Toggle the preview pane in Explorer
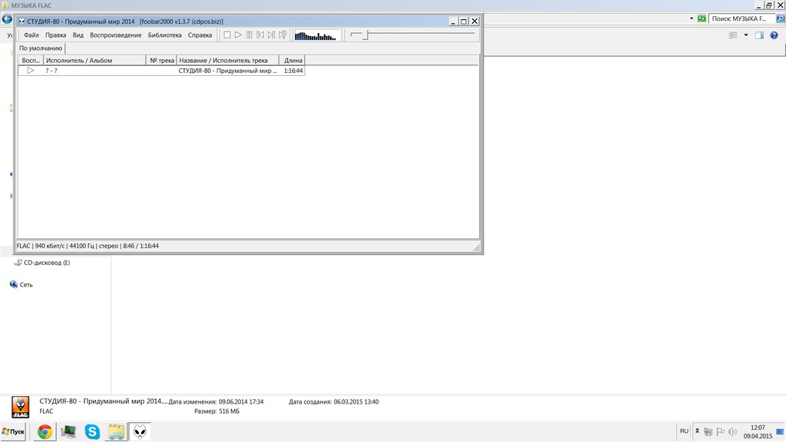This screenshot has height=442, width=786. point(759,35)
